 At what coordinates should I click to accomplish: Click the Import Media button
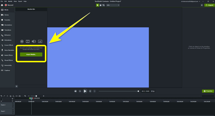coord(31,54)
